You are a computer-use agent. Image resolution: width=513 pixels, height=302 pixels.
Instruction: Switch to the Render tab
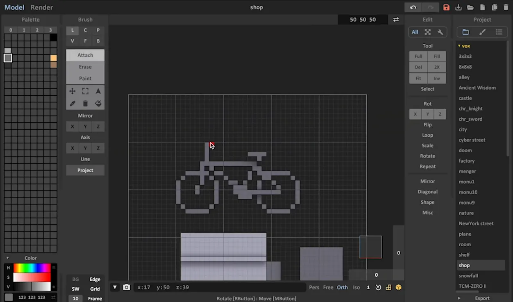(x=42, y=7)
